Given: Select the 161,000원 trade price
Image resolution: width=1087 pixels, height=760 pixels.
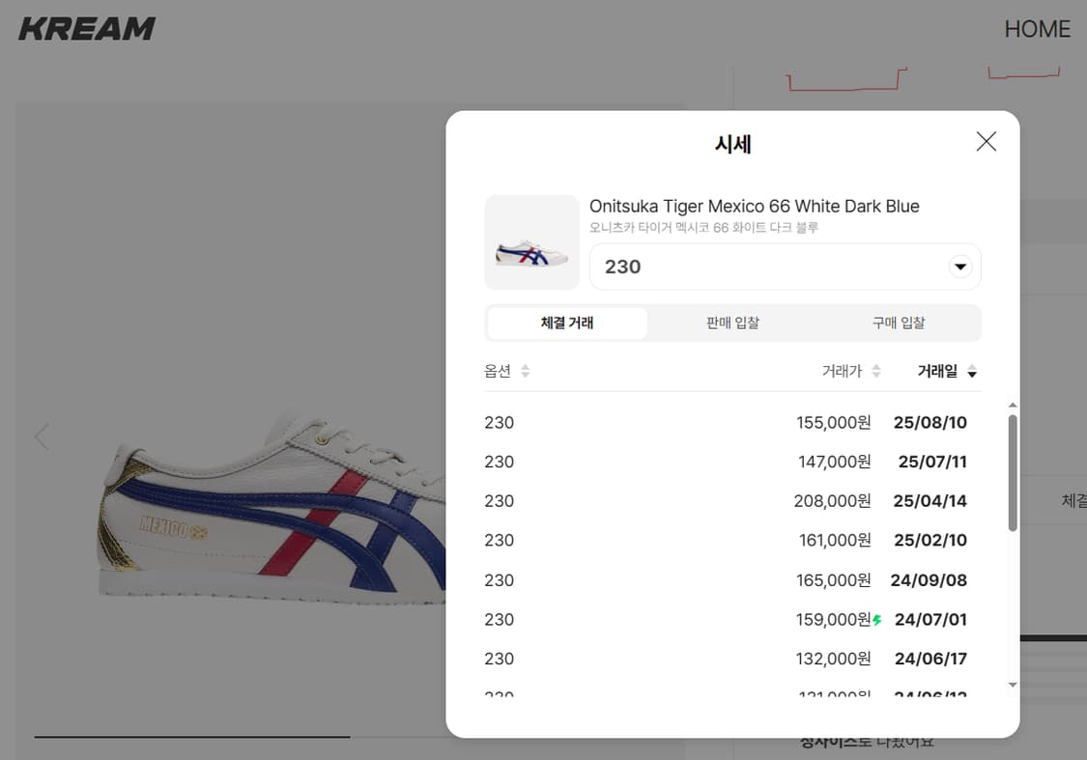Looking at the screenshot, I should 836,541.
